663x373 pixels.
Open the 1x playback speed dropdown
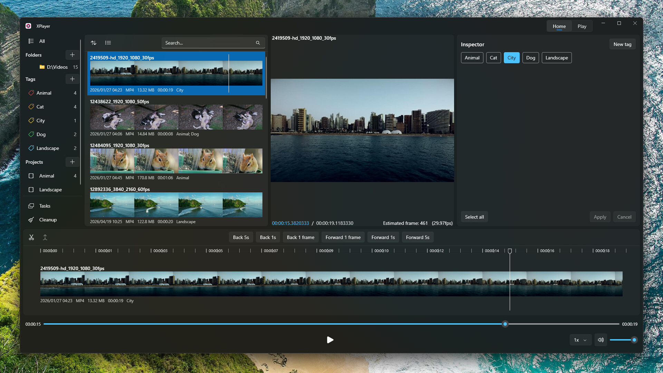[580, 340]
